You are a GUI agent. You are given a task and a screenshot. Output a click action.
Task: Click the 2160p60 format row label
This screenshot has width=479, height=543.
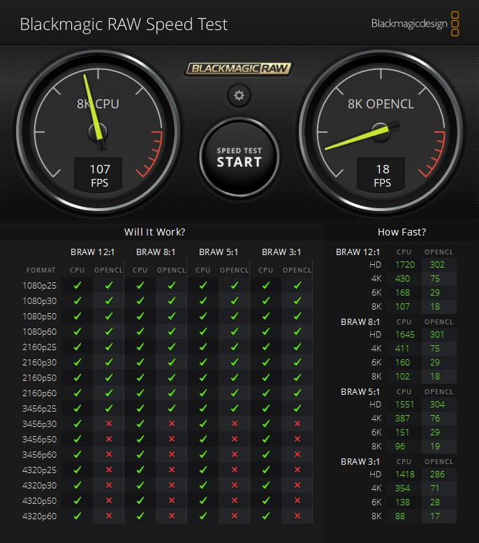[x=40, y=393]
